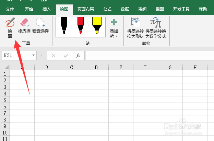This screenshot has height=141, width=214.
Task: Switch to the 开始 home tab
Action: 29,9
